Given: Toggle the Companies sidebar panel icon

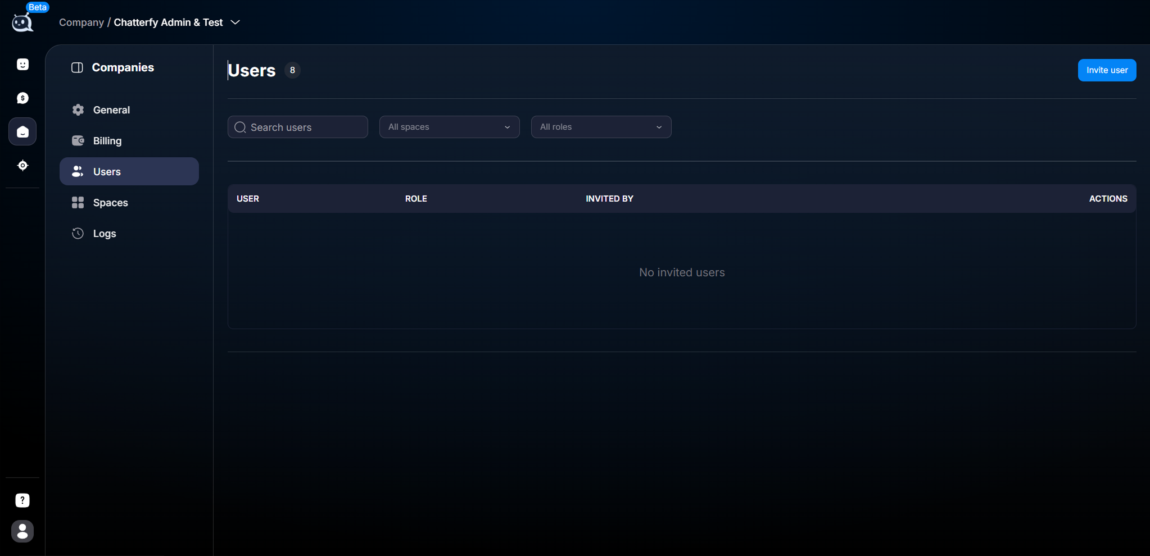Looking at the screenshot, I should coord(77,68).
